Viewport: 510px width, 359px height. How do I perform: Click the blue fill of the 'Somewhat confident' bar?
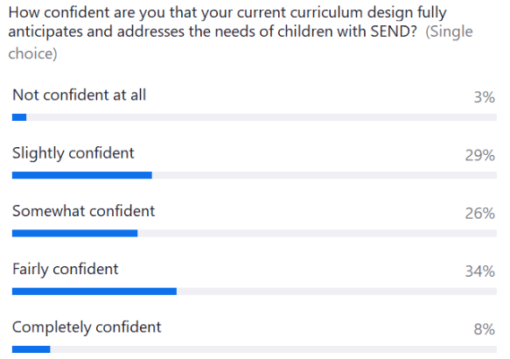click(75, 234)
